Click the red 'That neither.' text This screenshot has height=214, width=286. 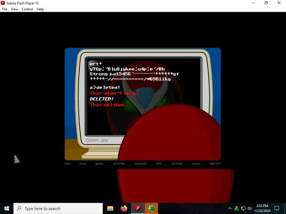(109, 105)
